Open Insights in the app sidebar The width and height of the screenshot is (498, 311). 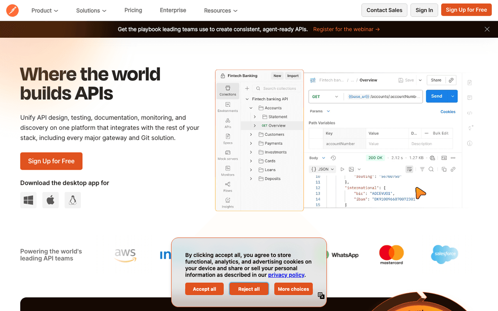pyautogui.click(x=228, y=203)
